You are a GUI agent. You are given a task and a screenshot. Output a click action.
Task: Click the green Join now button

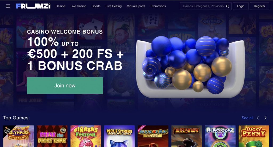tap(65, 86)
